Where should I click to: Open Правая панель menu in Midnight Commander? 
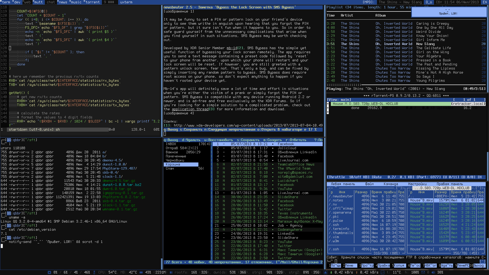(x=450, y=184)
